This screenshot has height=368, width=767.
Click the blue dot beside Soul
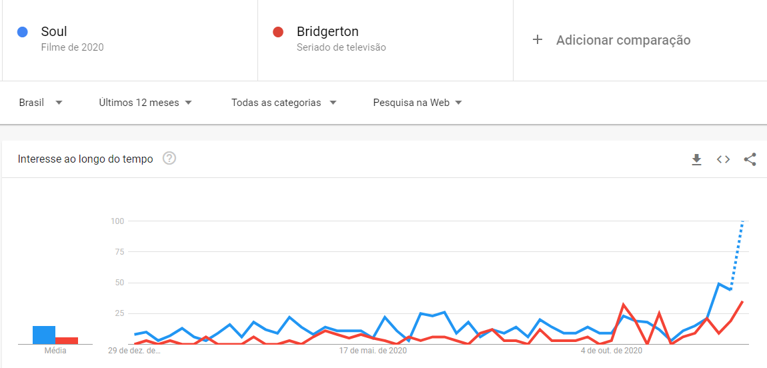[22, 32]
